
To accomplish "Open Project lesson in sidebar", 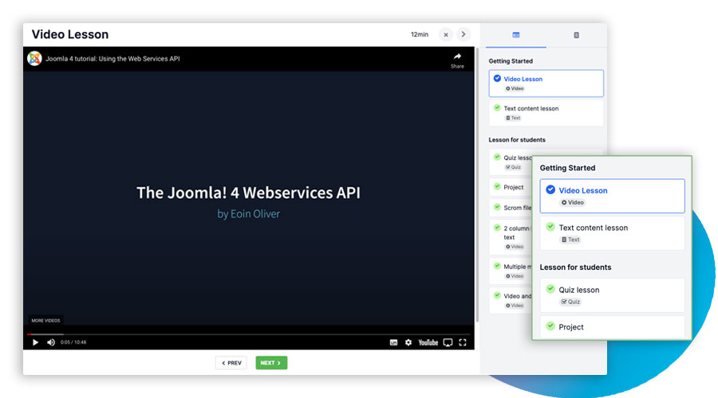I will pos(511,187).
